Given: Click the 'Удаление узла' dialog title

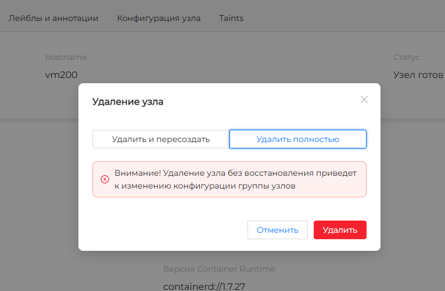Looking at the screenshot, I should pyautogui.click(x=128, y=102).
